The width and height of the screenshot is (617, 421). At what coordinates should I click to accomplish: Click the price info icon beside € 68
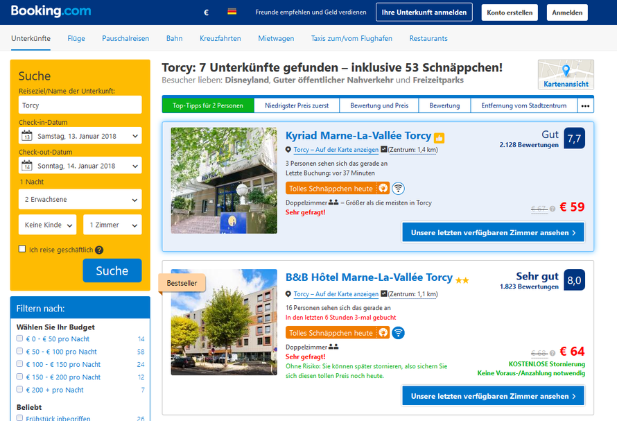click(553, 353)
